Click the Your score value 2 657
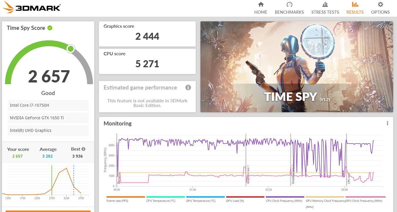397x212 pixels. point(17,156)
